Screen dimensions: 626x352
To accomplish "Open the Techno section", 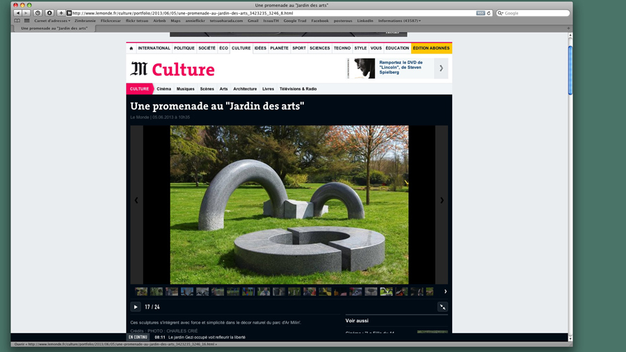I will click(x=342, y=48).
